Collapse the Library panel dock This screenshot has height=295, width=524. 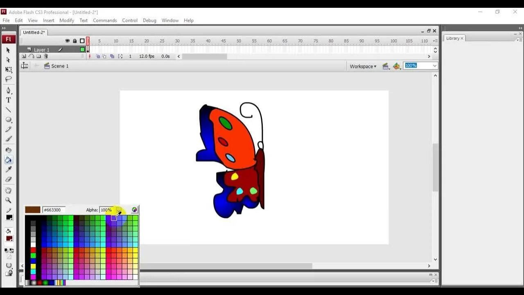(521, 28)
